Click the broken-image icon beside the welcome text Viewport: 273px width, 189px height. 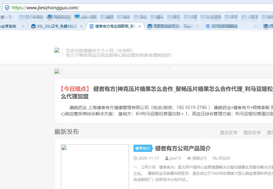pos(57,51)
